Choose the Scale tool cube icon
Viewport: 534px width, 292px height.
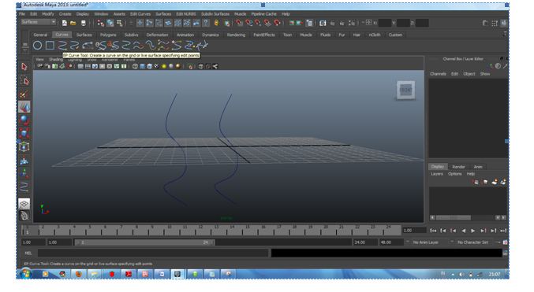click(x=24, y=133)
